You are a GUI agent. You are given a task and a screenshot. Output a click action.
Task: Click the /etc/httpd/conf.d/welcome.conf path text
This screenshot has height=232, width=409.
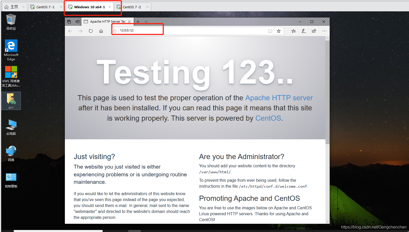tap(273, 186)
